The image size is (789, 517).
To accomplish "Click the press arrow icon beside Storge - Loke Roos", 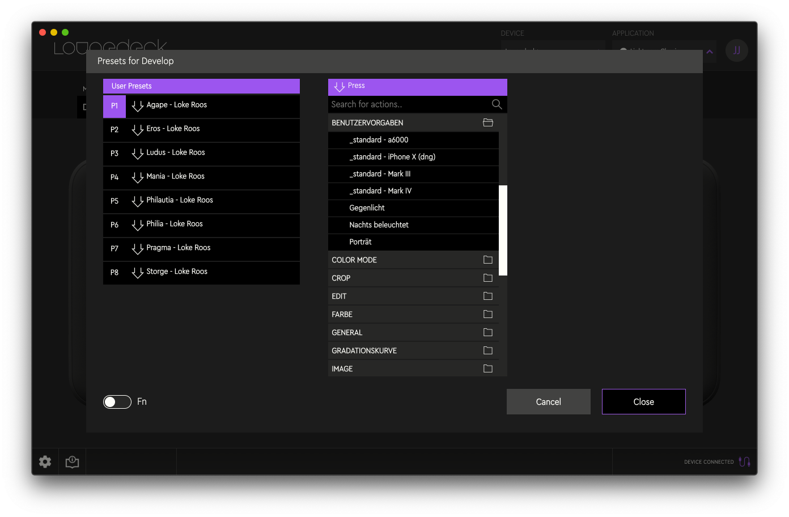I will [138, 273].
